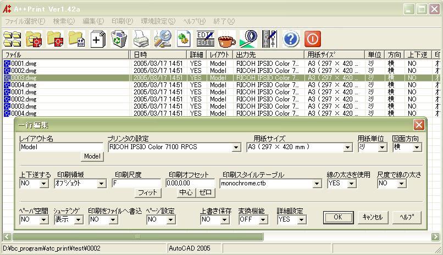Click the フィット fit button
Screen dimensions: 443x255
[147, 192]
